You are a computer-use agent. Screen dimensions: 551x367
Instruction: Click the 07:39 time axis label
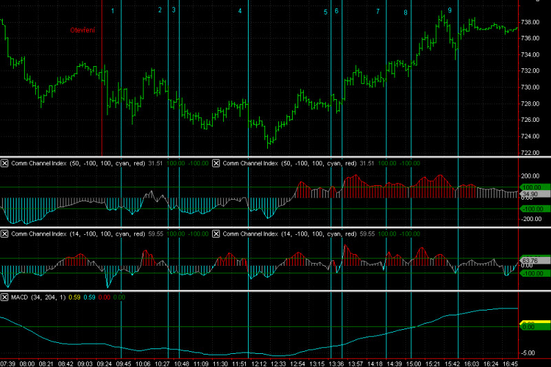click(x=8, y=364)
